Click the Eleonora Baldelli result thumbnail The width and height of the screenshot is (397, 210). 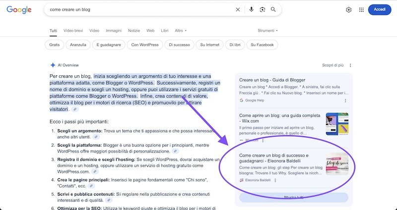pos(337,164)
